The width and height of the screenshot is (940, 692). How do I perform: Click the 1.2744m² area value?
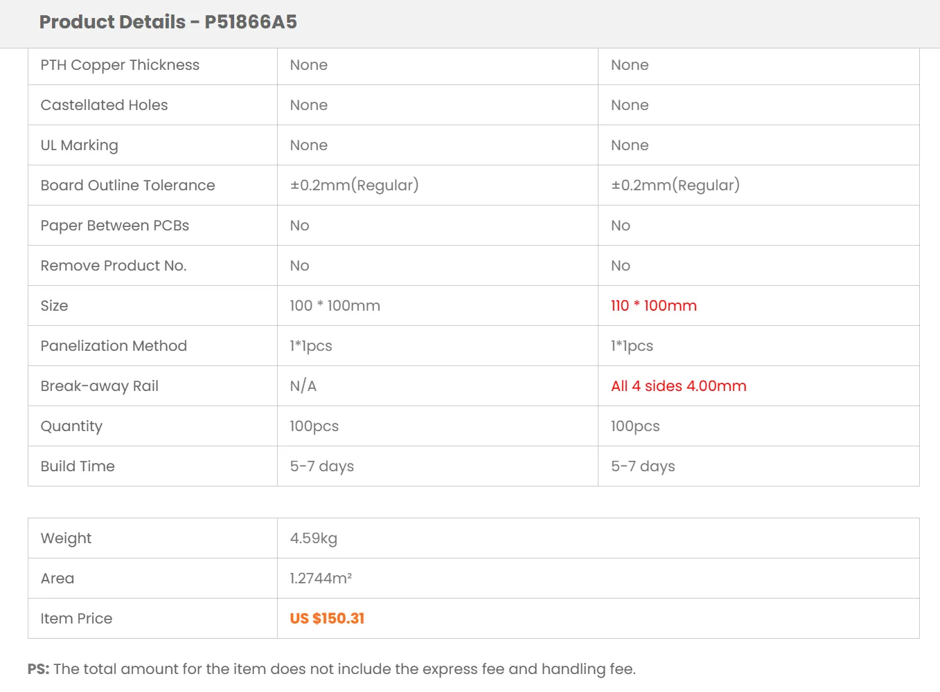click(x=321, y=579)
